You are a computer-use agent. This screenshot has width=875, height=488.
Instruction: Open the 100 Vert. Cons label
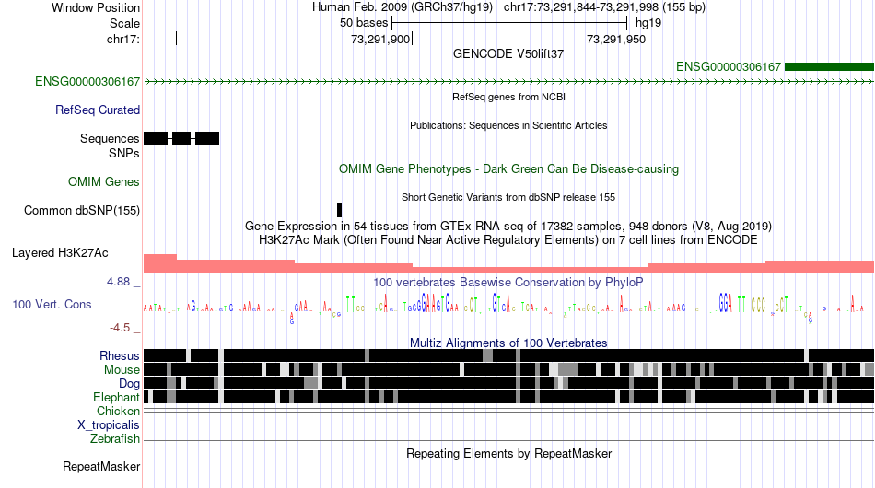pos(52,304)
